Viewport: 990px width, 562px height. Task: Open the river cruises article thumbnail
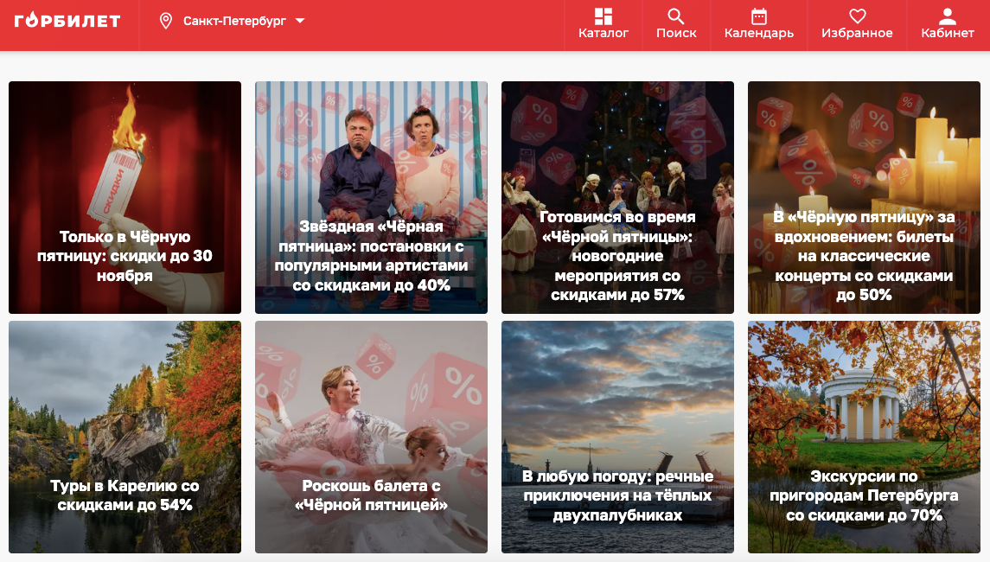coord(617,437)
